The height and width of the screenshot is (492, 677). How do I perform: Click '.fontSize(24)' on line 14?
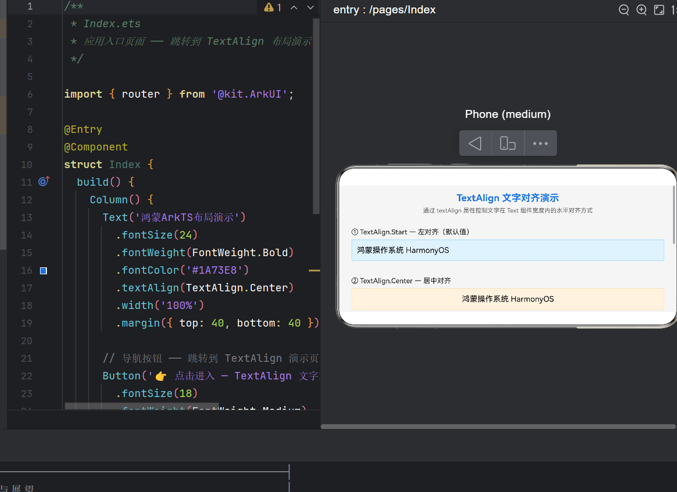coord(157,235)
